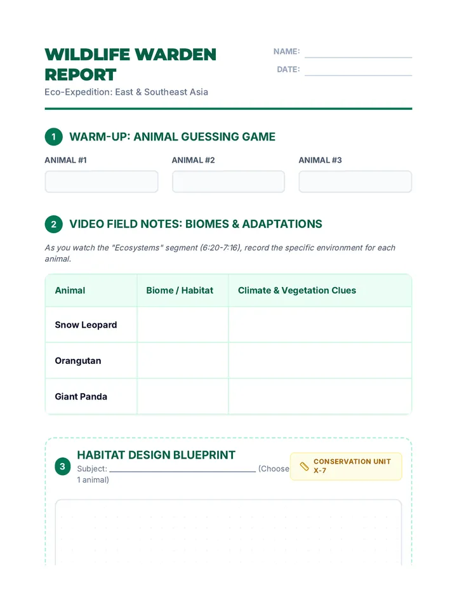Click the 'WILDLIFE WARDEN REPORT' title
The height and width of the screenshot is (592, 457).
click(130, 65)
